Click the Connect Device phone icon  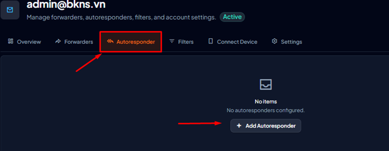tap(211, 41)
